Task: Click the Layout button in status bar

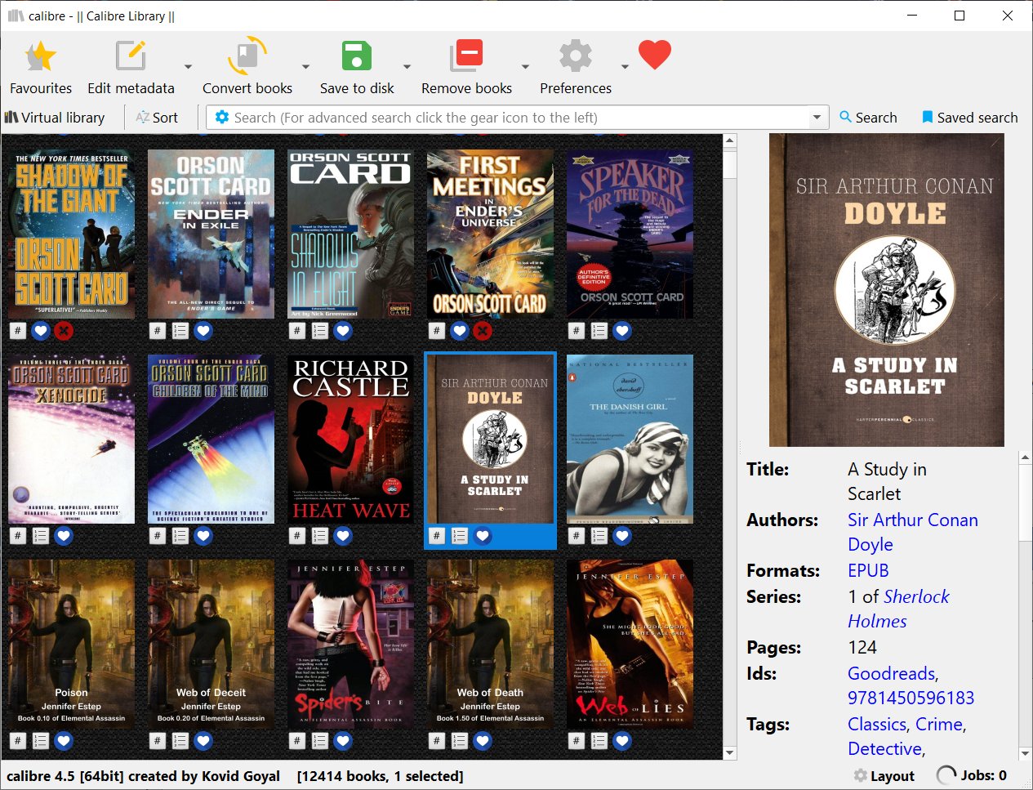Action: pyautogui.click(x=884, y=775)
